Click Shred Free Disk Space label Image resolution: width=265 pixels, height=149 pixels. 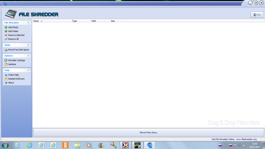[19, 50]
